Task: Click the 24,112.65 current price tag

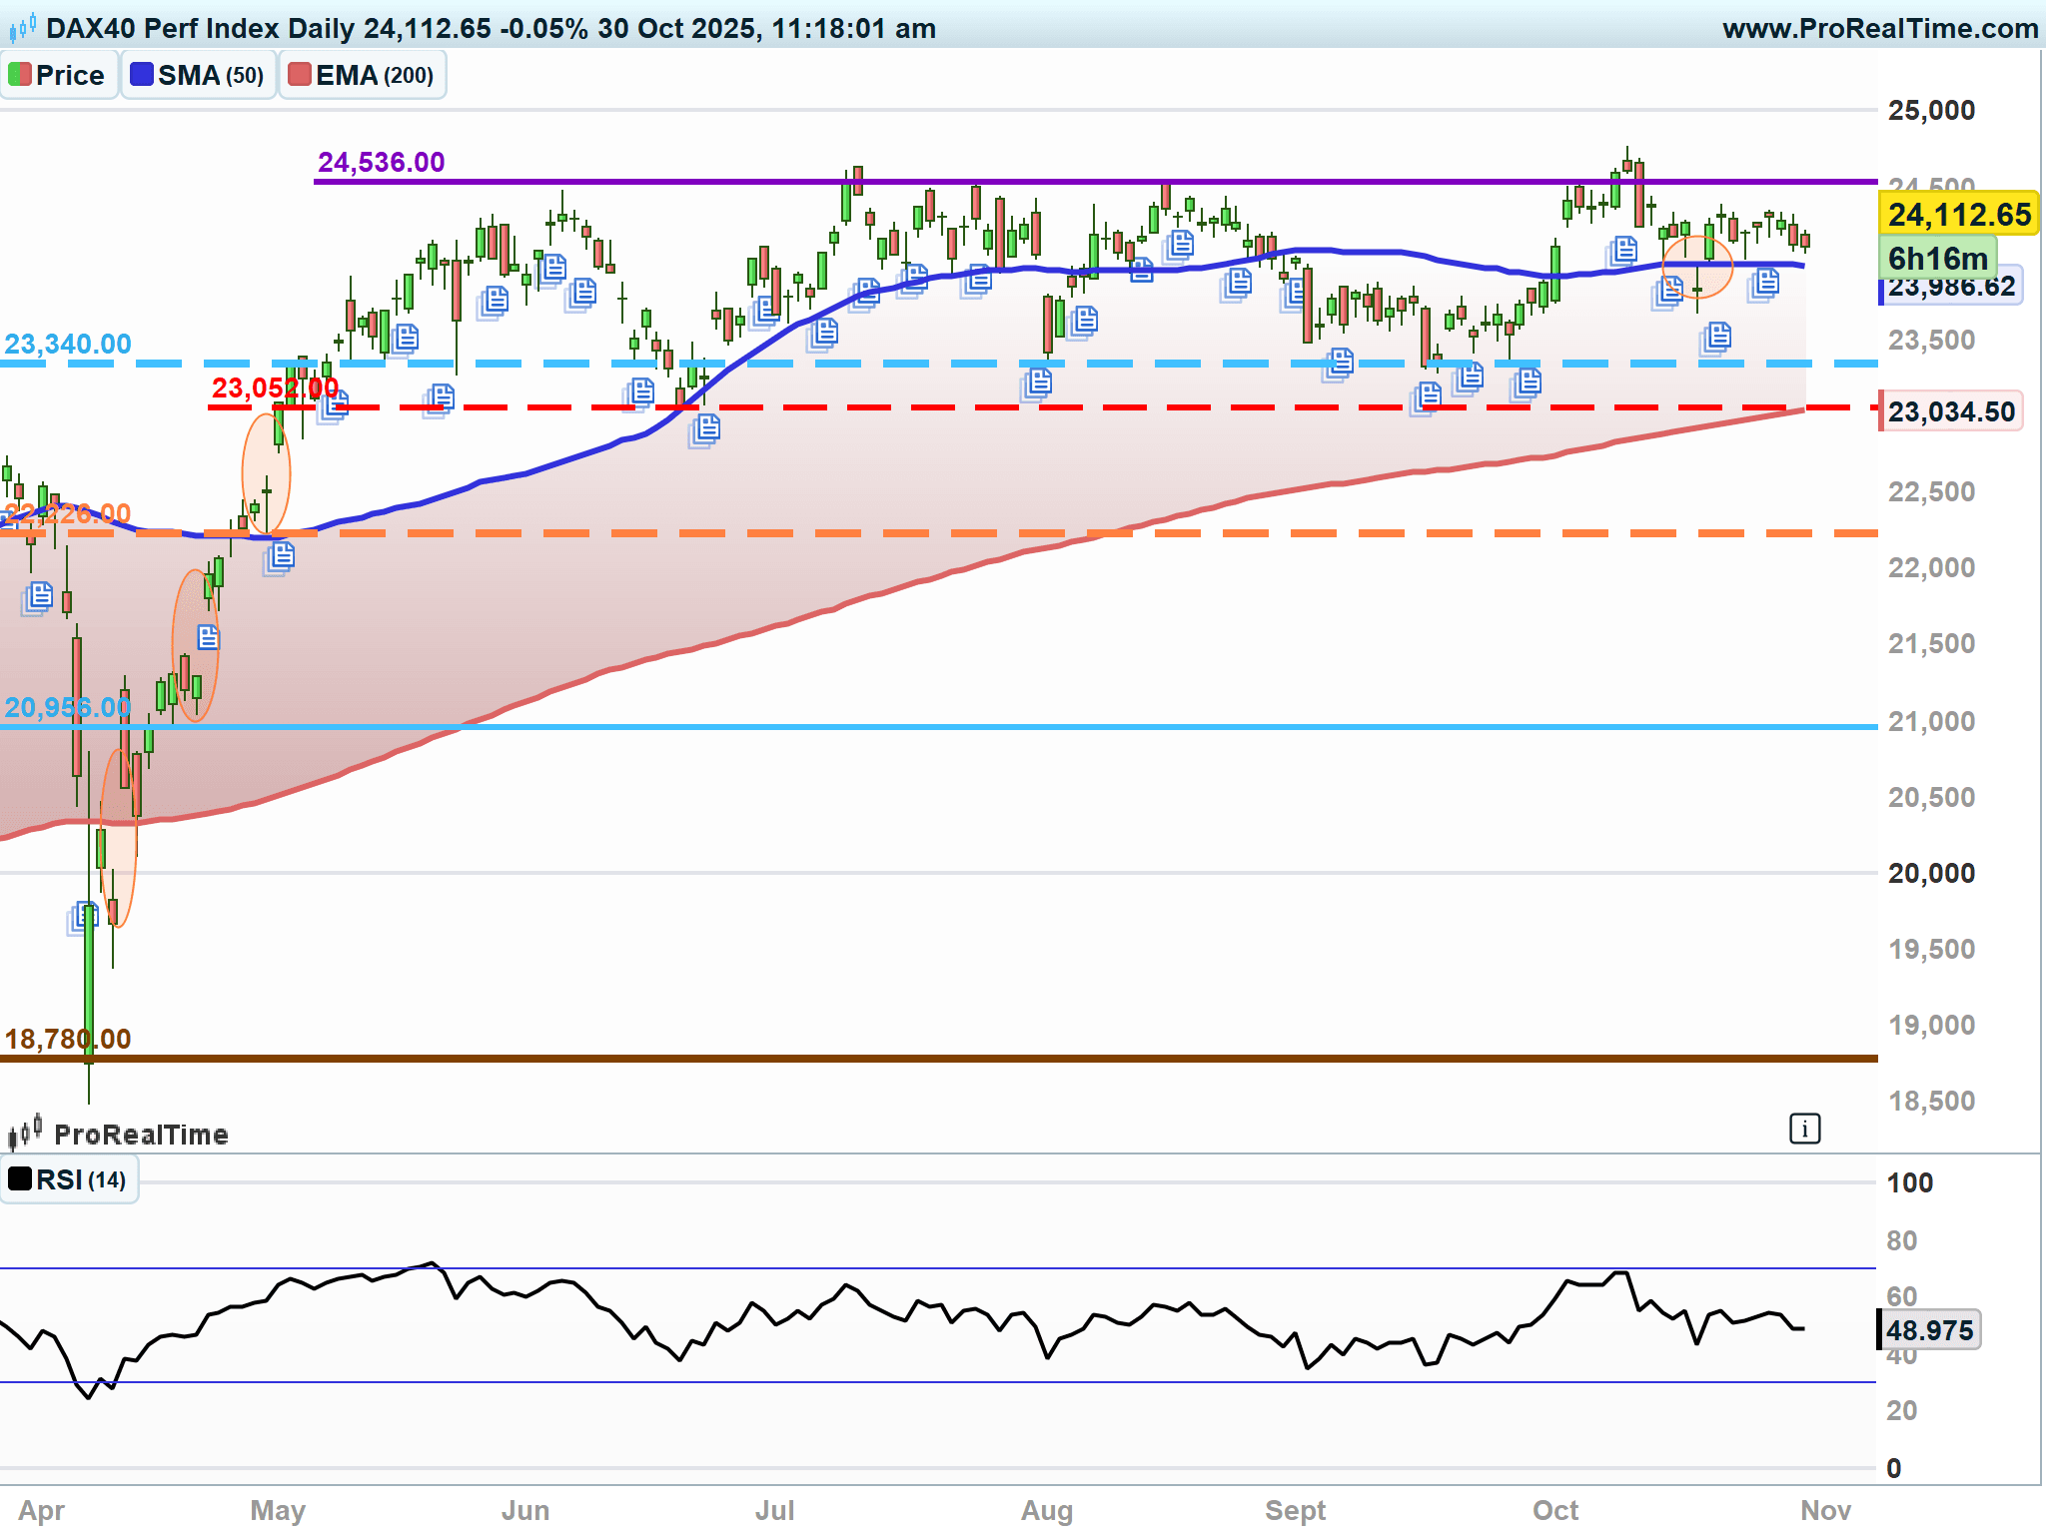Action: 1958,214
